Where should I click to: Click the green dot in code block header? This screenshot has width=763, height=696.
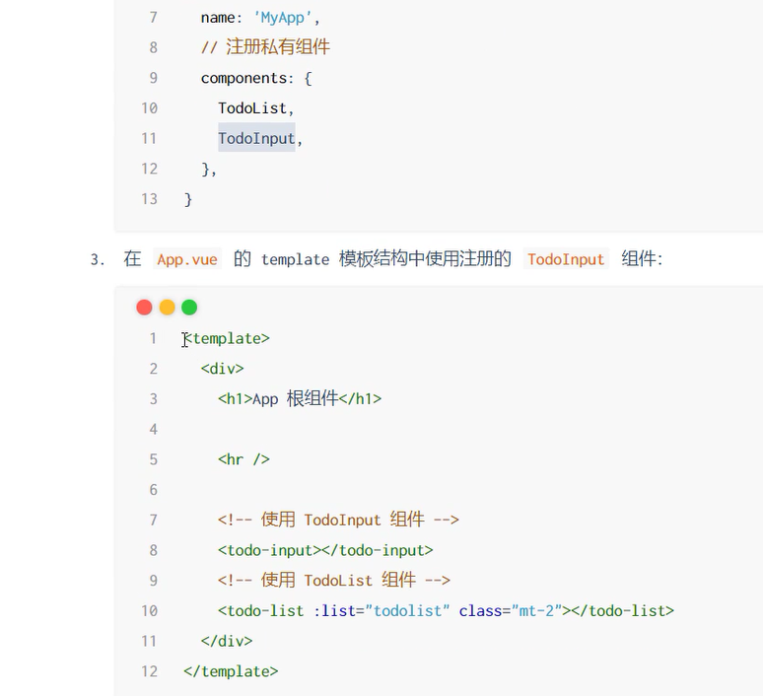click(x=189, y=308)
